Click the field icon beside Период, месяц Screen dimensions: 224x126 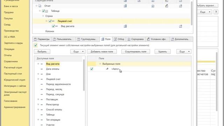click(42, 90)
